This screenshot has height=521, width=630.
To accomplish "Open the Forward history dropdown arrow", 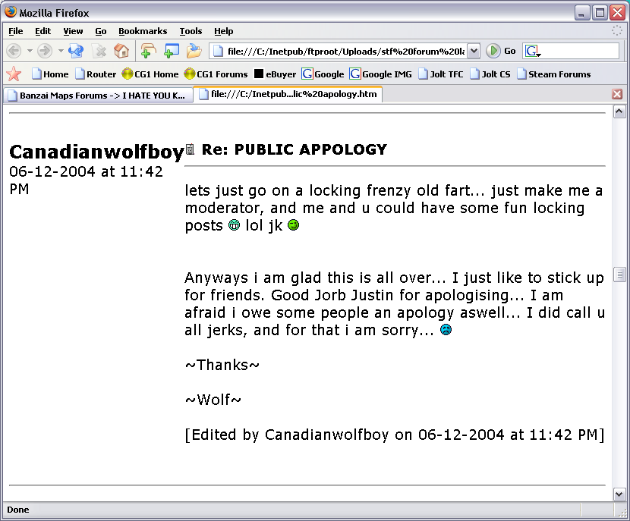I will [61, 51].
